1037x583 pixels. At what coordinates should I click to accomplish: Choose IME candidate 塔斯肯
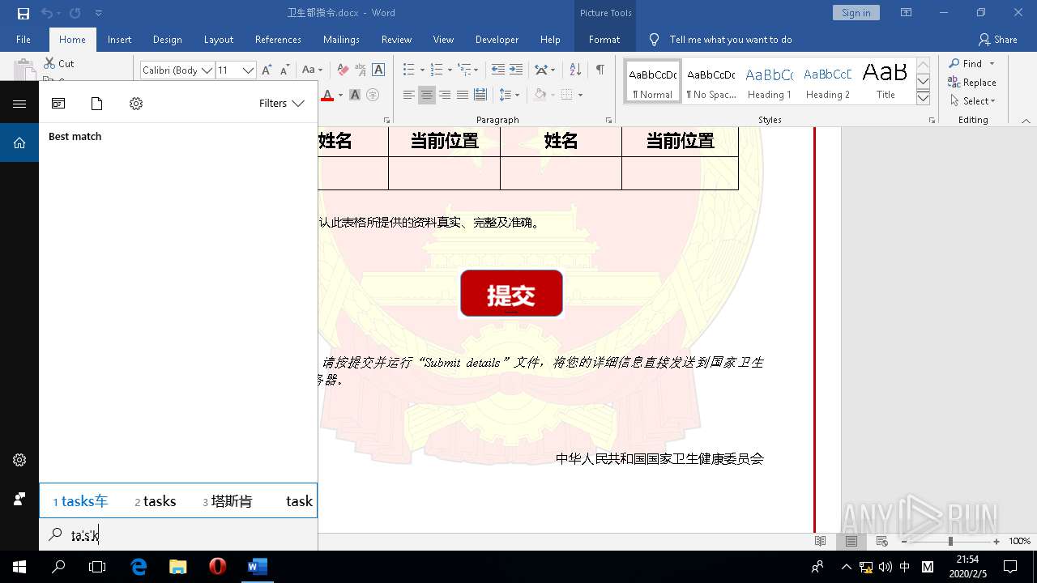click(x=227, y=501)
